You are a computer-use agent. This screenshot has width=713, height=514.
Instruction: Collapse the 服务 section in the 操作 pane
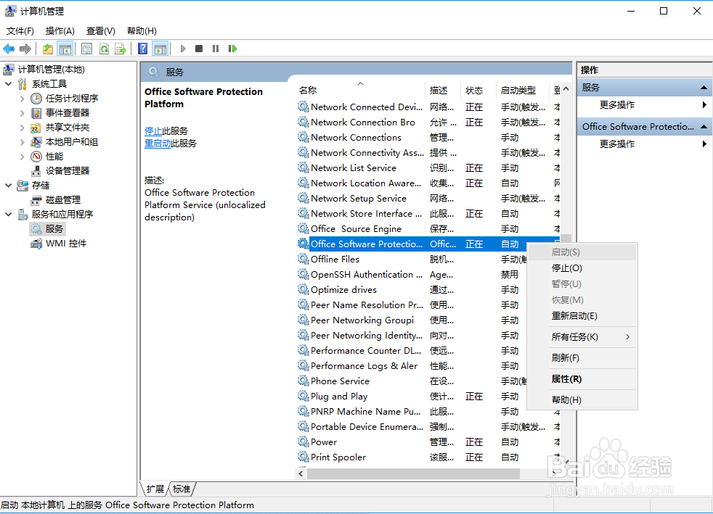point(704,87)
